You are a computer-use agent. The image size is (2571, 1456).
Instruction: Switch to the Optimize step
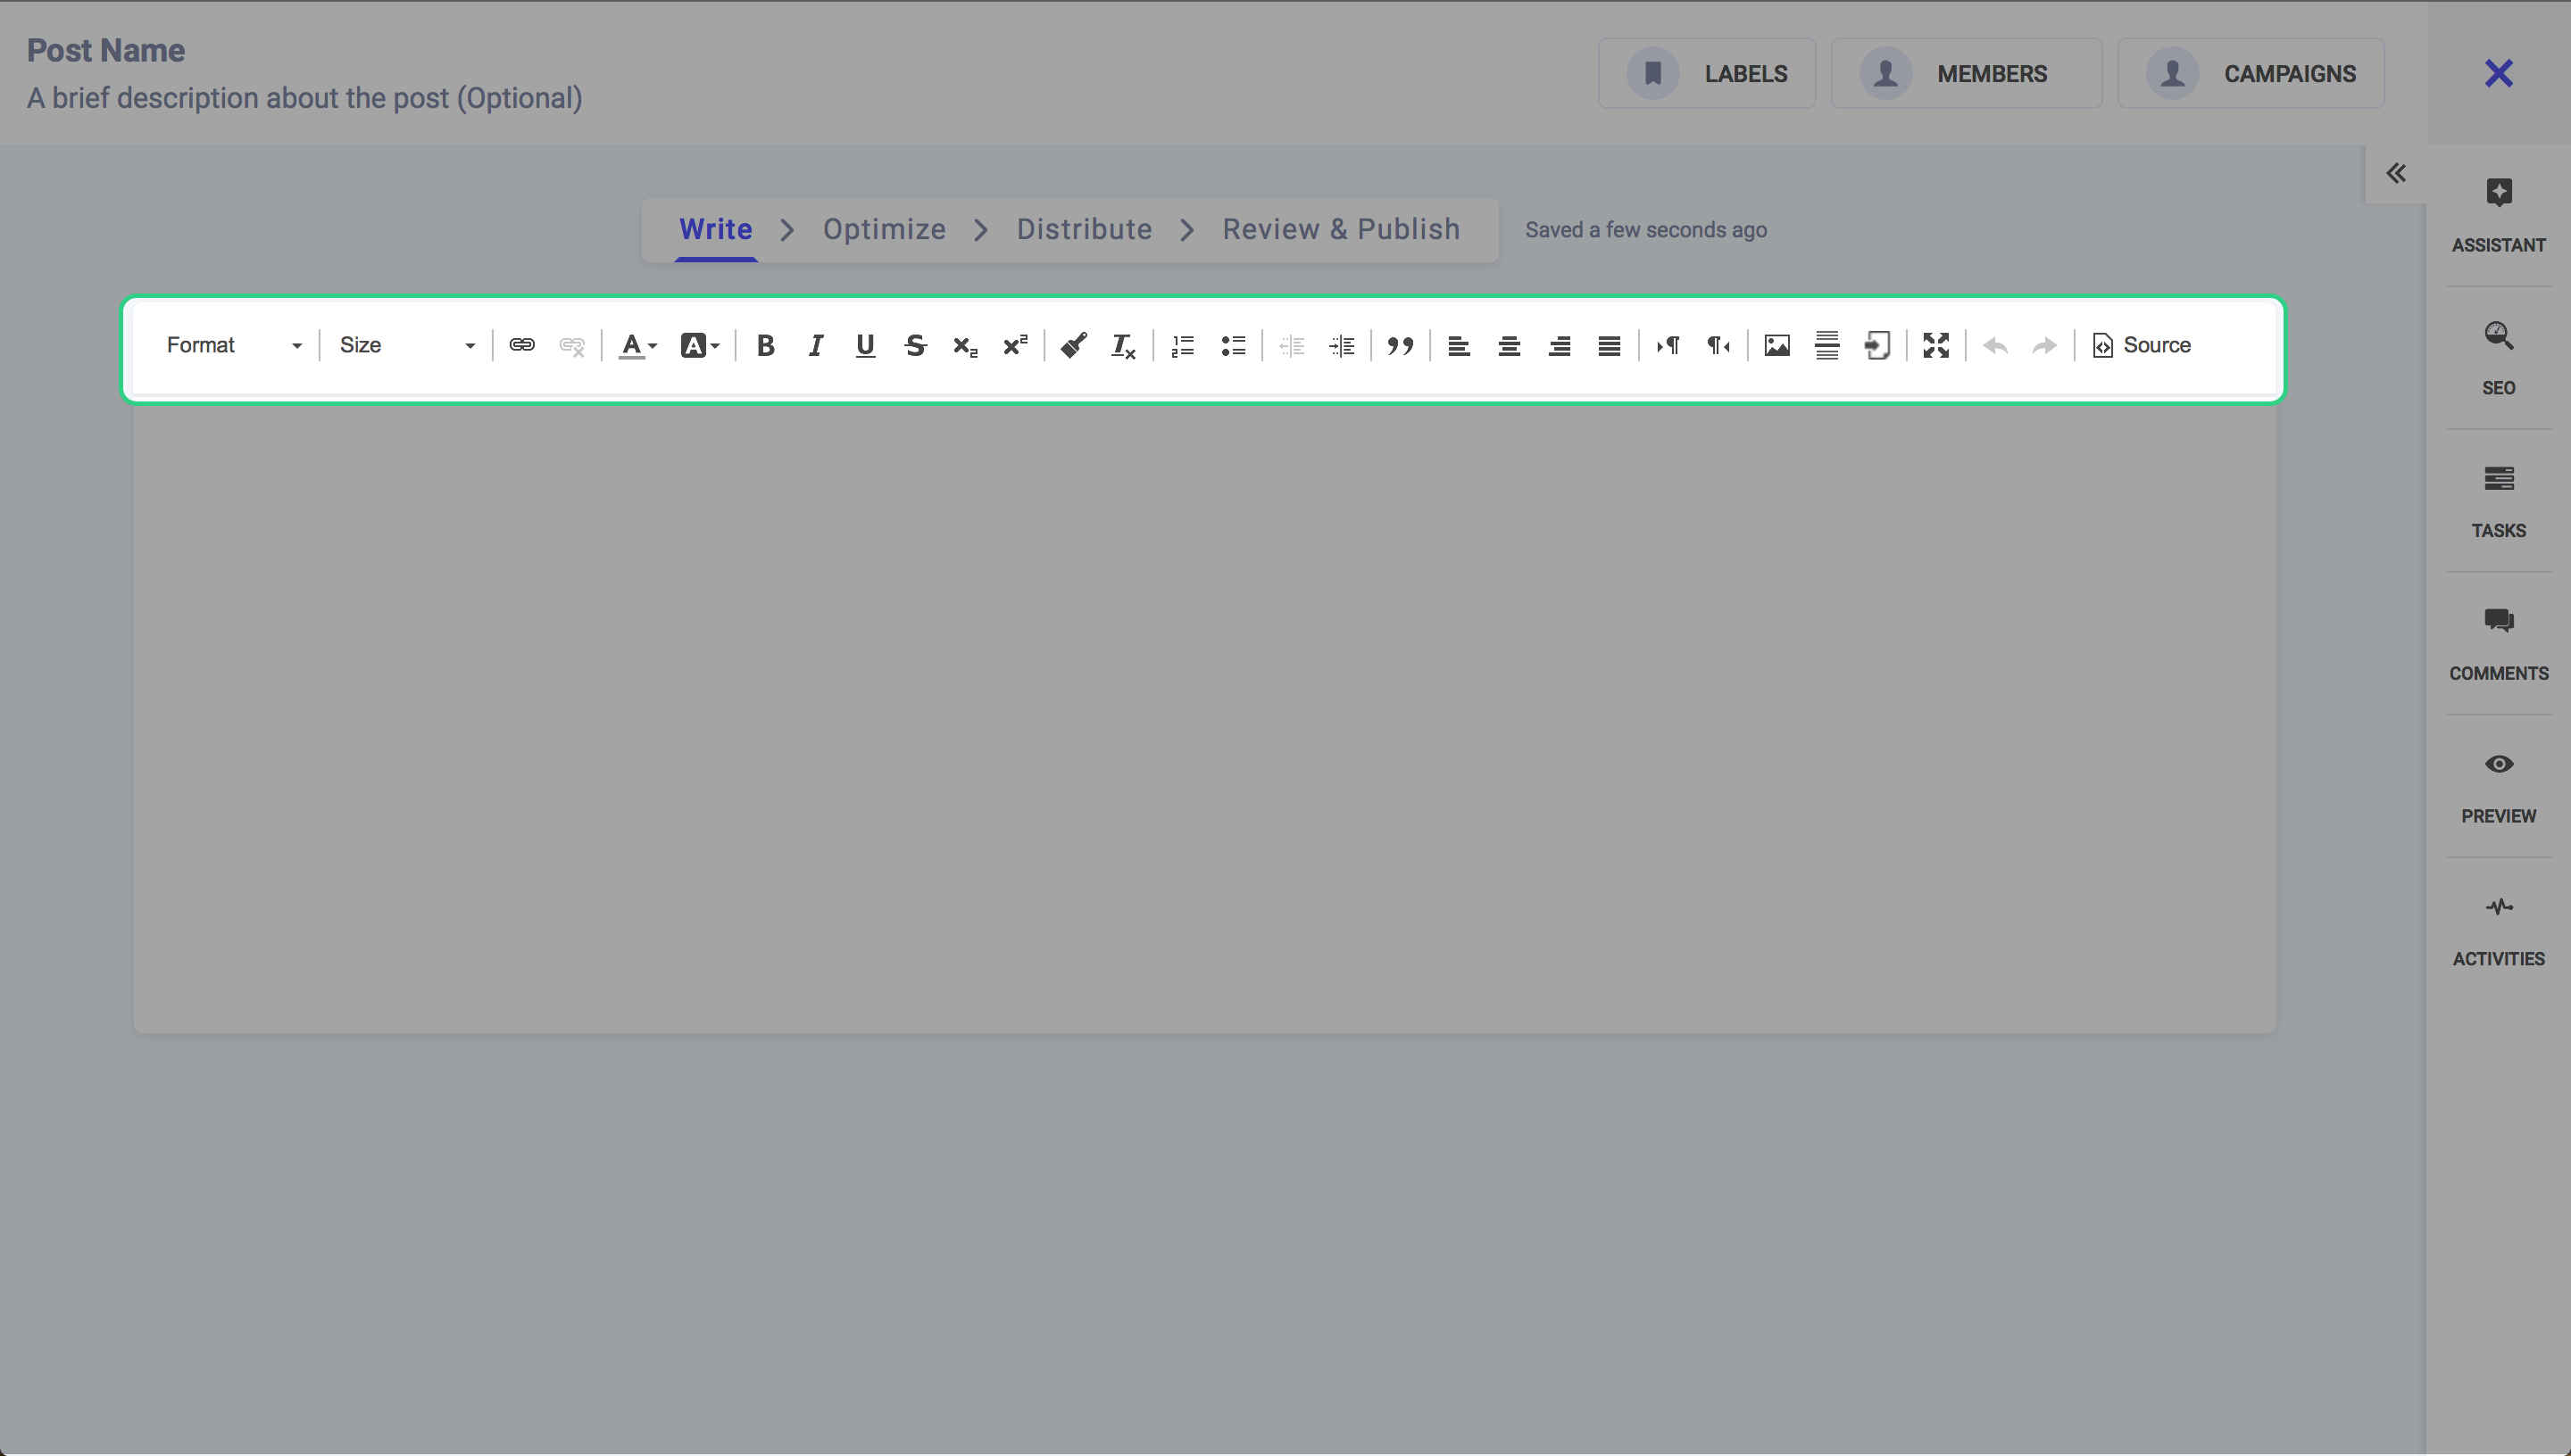pos(885,229)
